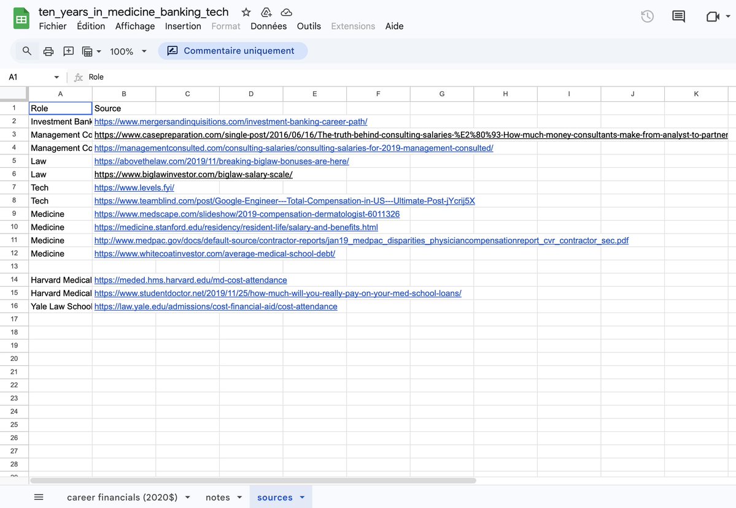Select column B header
The height and width of the screenshot is (508, 736).
[124, 94]
